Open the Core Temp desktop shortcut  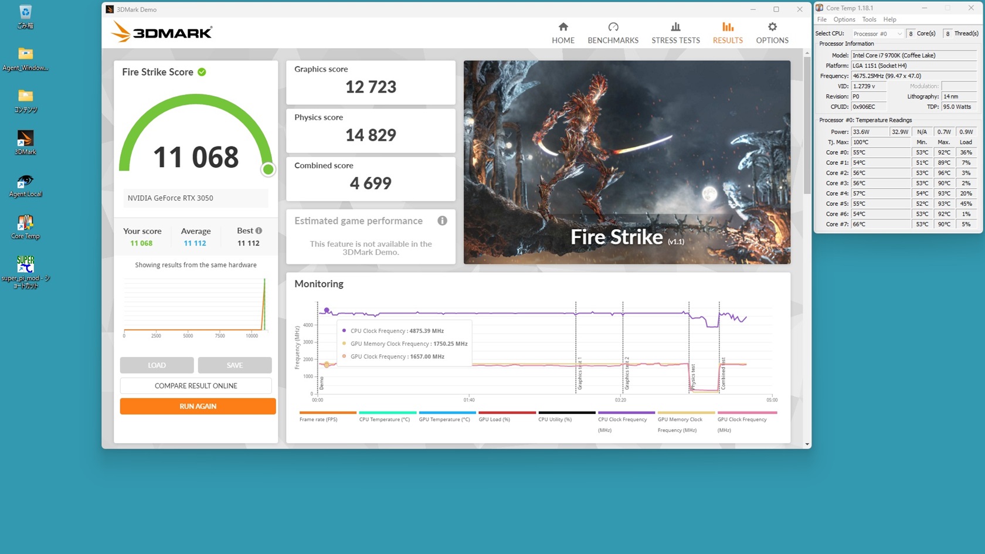click(25, 226)
